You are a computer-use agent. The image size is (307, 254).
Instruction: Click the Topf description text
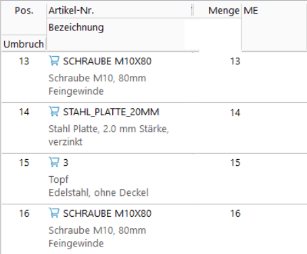pyautogui.click(x=59, y=179)
